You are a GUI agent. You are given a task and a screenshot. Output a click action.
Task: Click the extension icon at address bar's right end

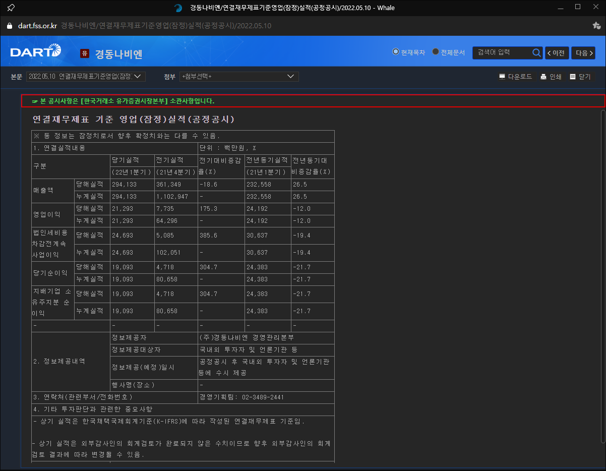tap(596, 26)
